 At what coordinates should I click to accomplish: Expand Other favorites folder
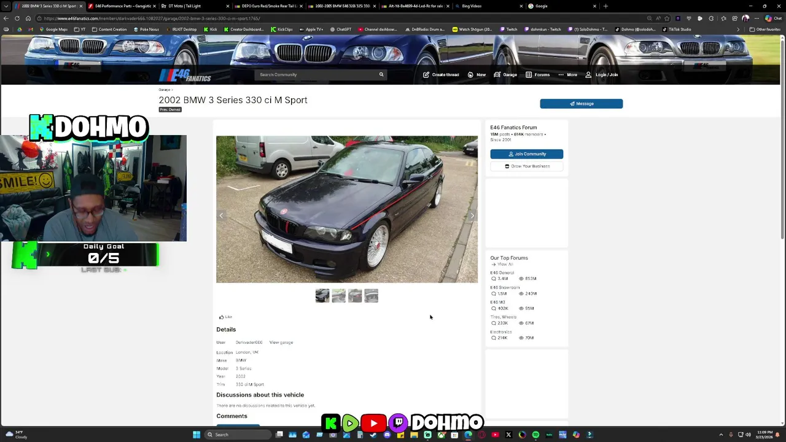(765, 29)
